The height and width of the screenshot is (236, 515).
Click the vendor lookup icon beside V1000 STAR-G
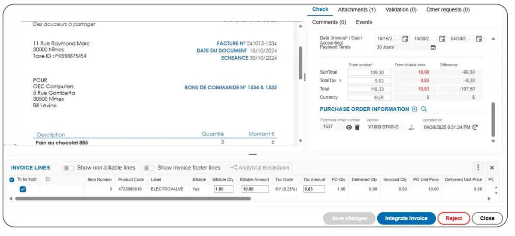(x=411, y=127)
